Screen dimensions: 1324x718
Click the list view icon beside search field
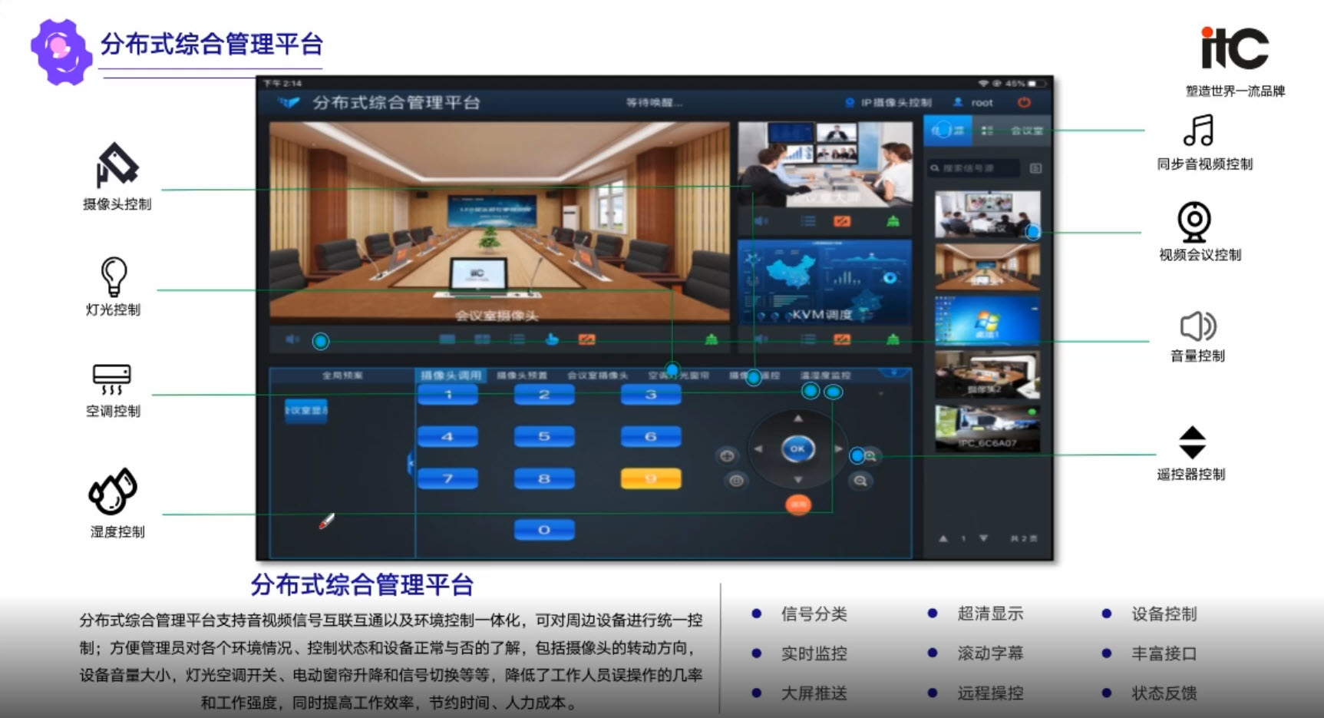click(x=1035, y=168)
